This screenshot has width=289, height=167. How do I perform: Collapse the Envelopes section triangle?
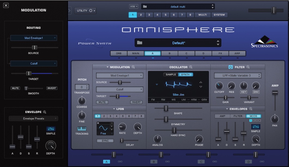[227, 109]
